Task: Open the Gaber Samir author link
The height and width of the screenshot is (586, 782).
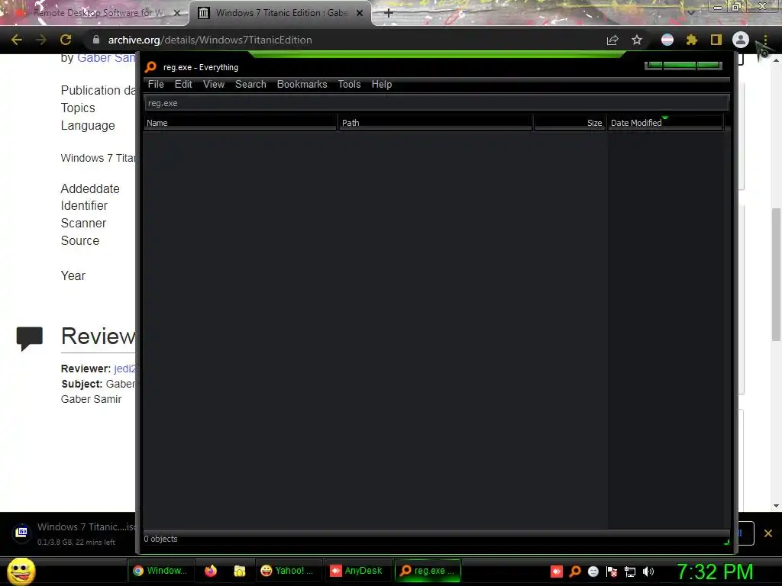Action: (106, 58)
